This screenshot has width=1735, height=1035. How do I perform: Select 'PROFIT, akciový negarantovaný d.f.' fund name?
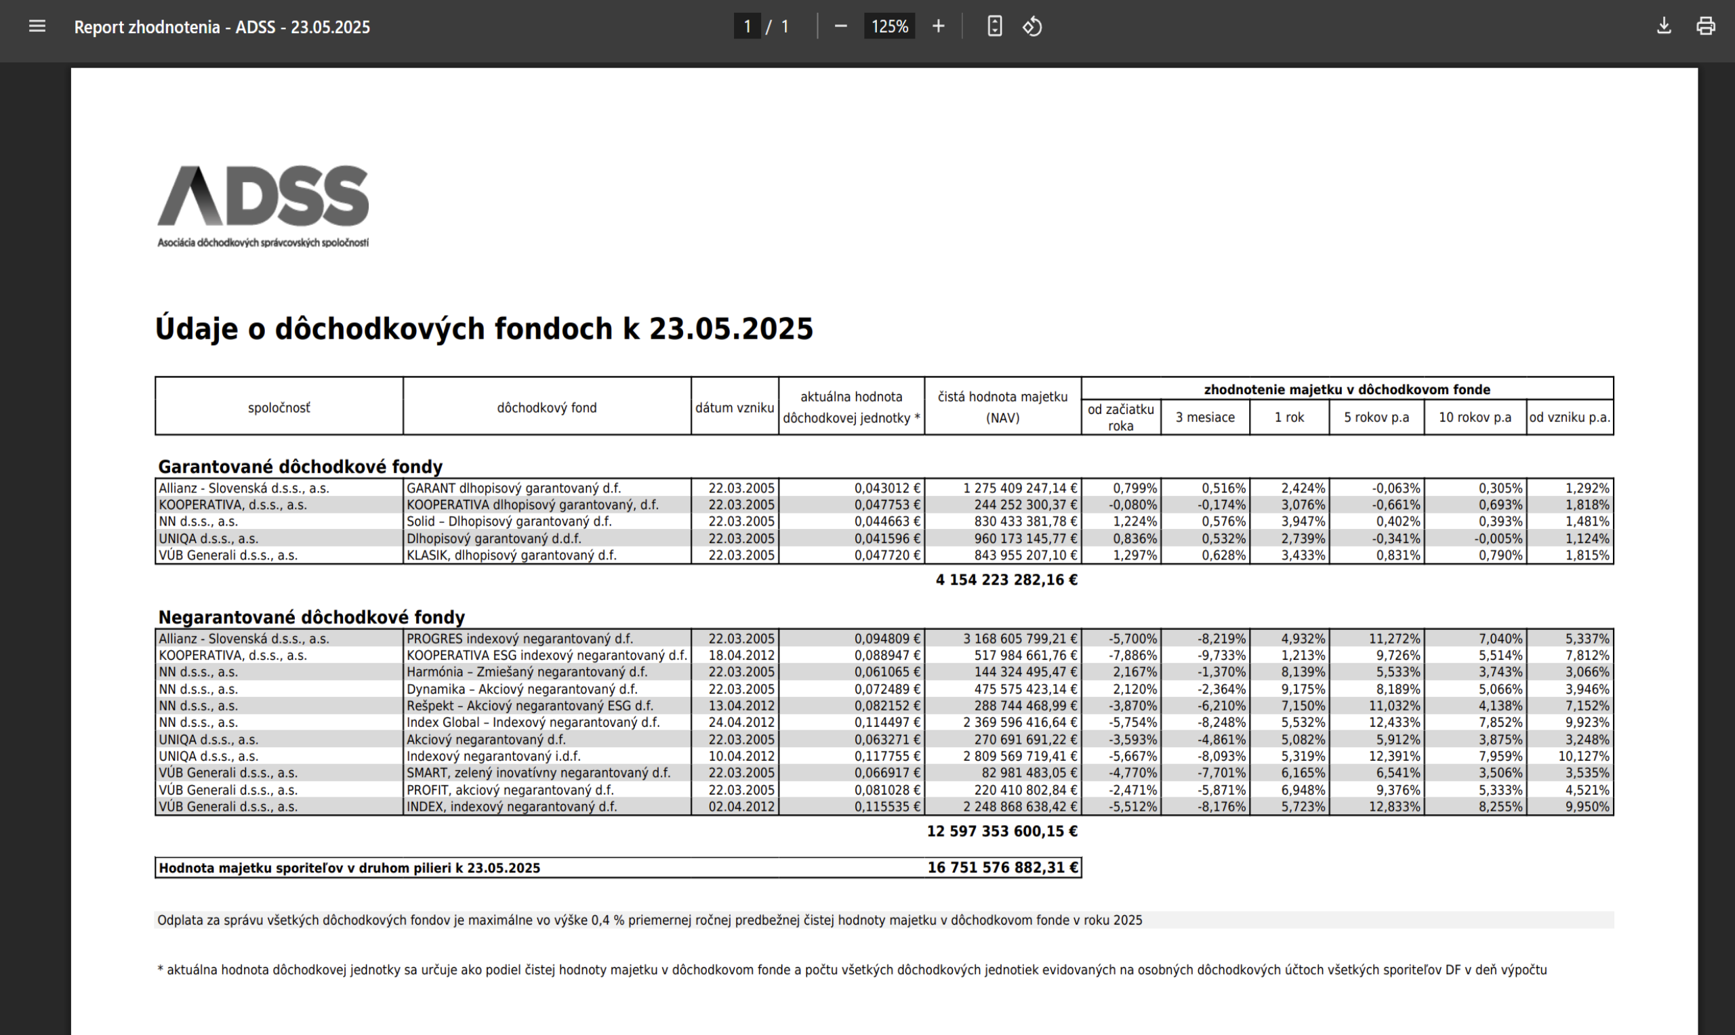click(510, 790)
